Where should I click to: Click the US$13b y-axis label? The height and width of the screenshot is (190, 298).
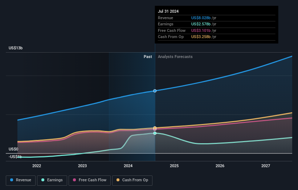16,48
